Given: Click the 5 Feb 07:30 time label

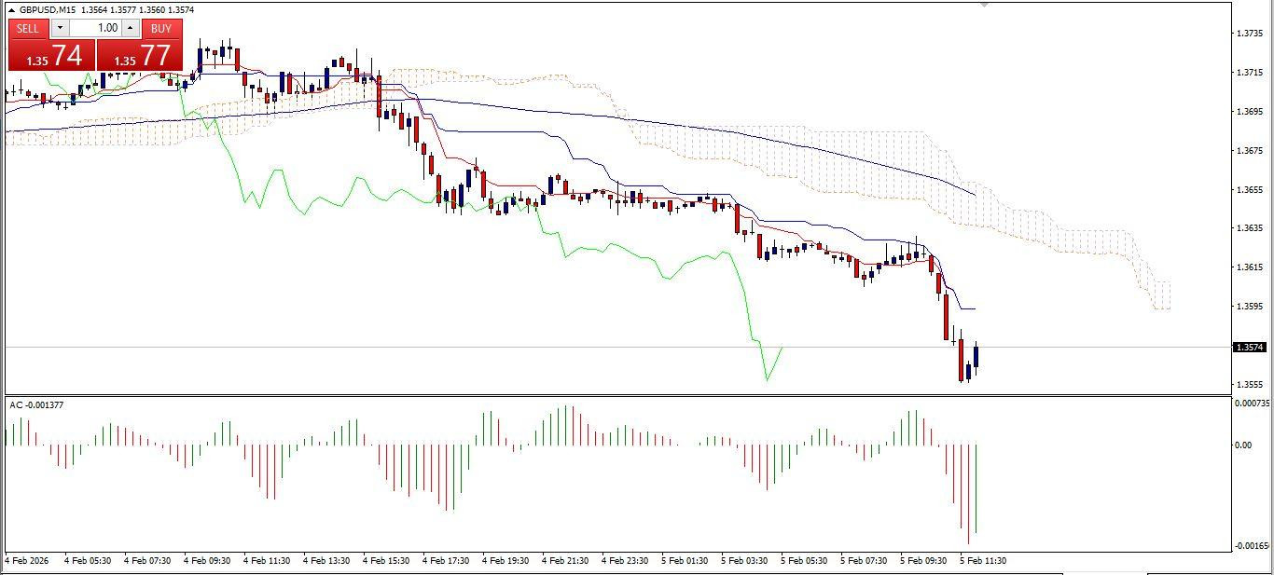Looking at the screenshot, I should pyautogui.click(x=865, y=561).
